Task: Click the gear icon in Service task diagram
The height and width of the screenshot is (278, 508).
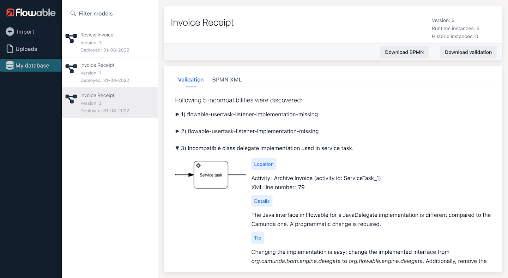Action: (198, 166)
